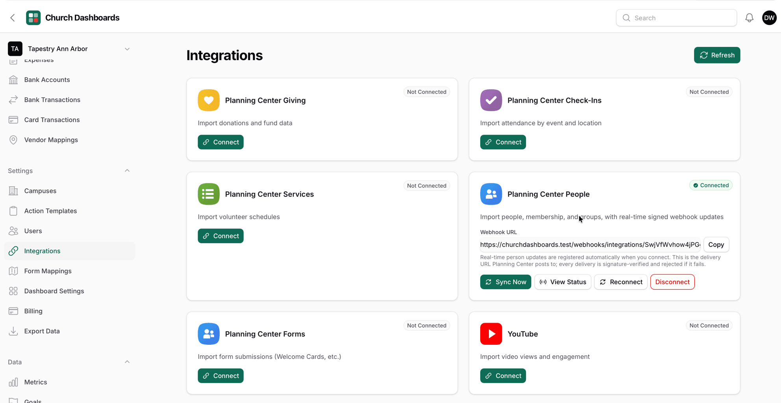
Task: Collapse the Data section chevron
Action: [x=127, y=362]
